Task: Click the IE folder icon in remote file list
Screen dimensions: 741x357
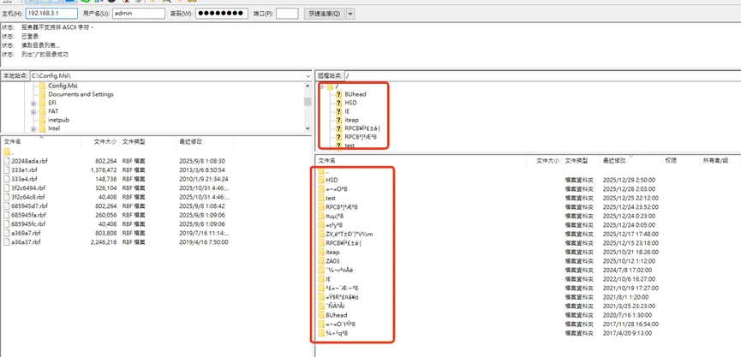Action: click(321, 279)
